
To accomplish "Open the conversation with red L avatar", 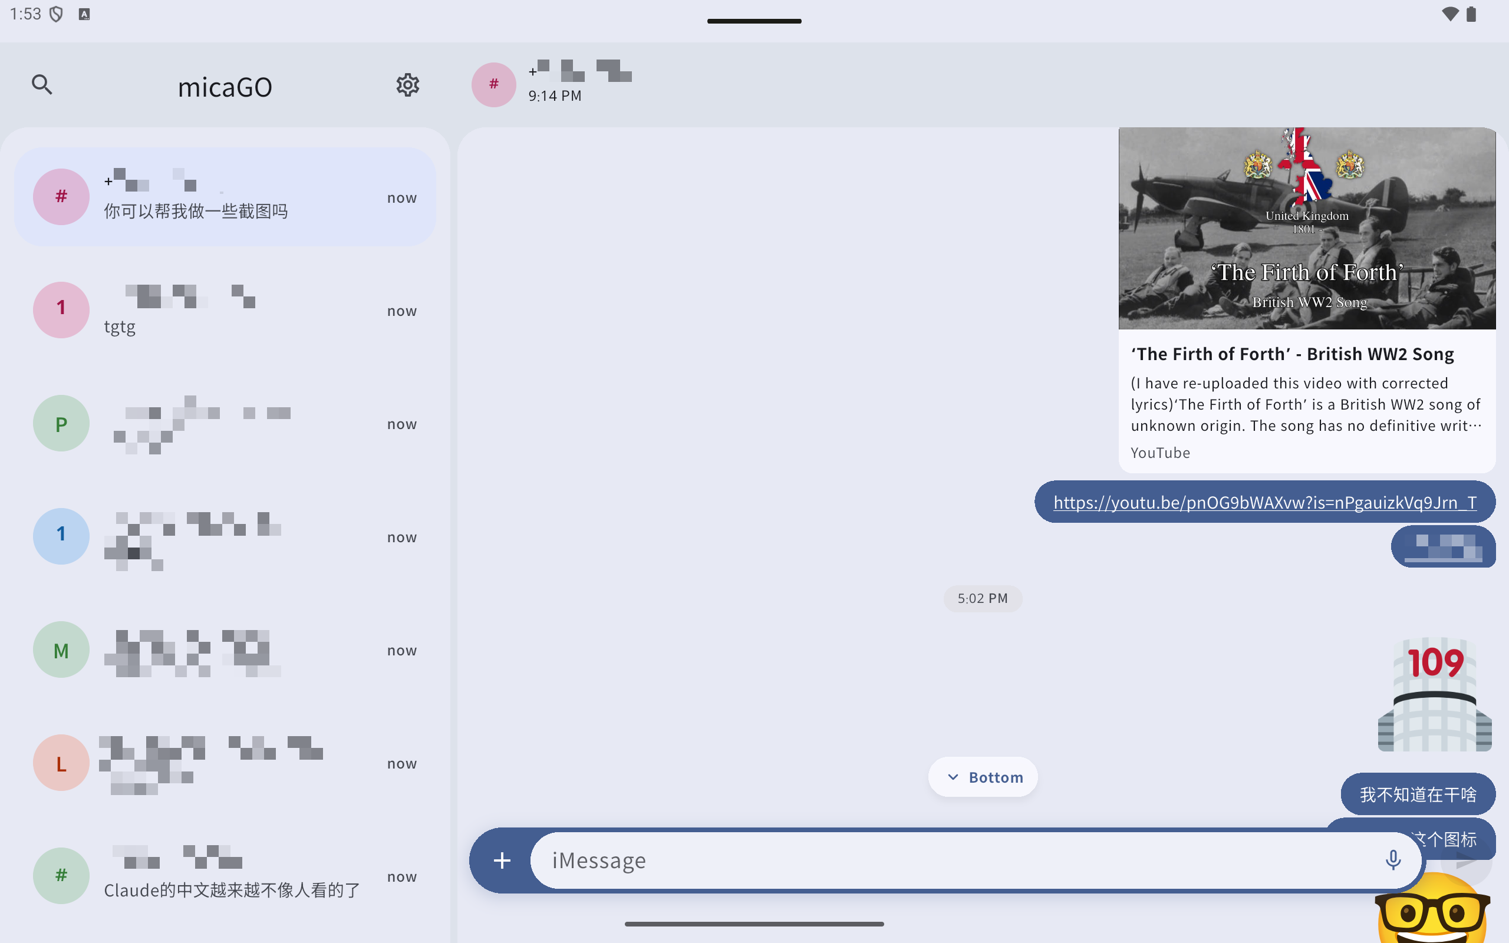I will [x=225, y=763].
